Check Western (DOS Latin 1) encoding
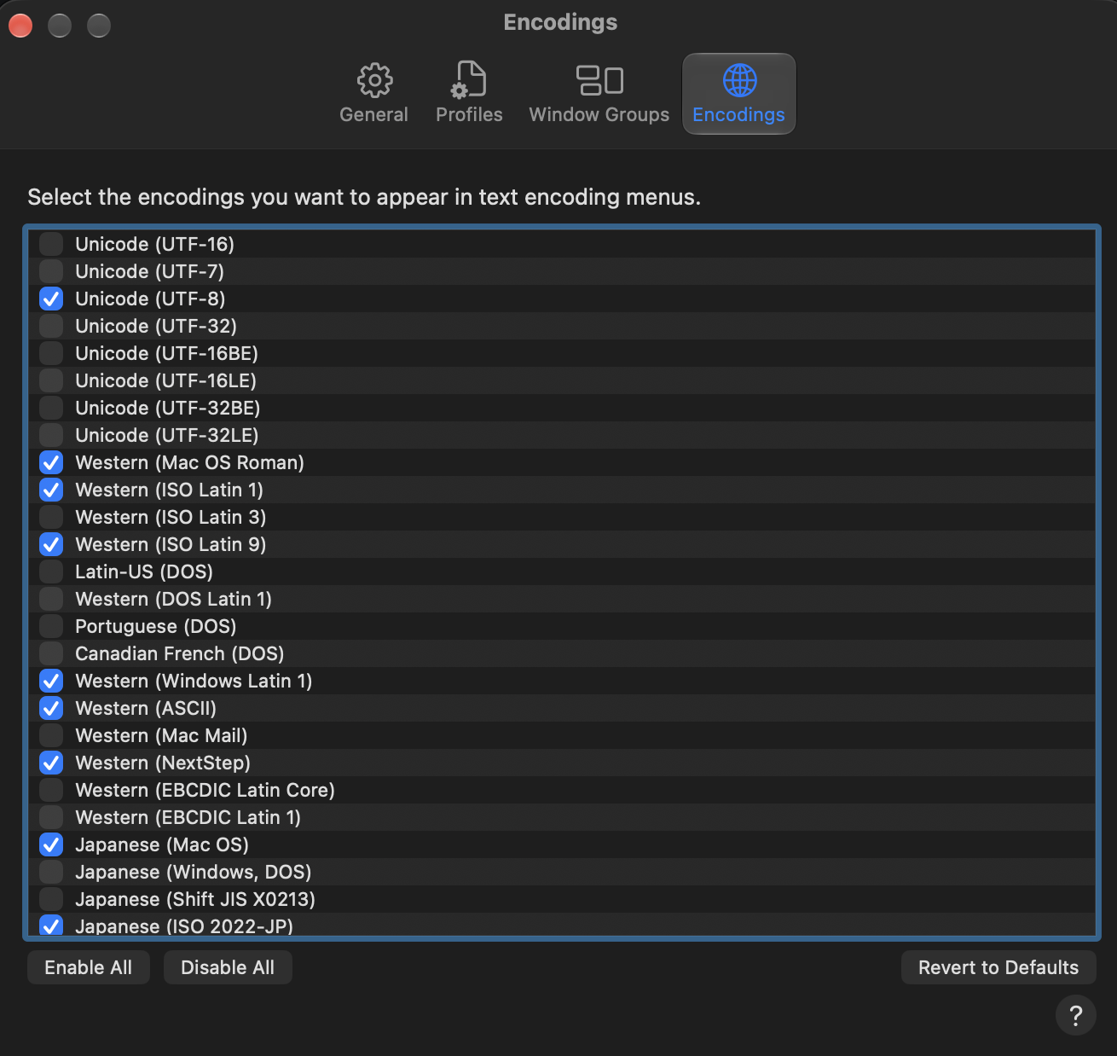This screenshot has width=1117, height=1056. [51, 599]
